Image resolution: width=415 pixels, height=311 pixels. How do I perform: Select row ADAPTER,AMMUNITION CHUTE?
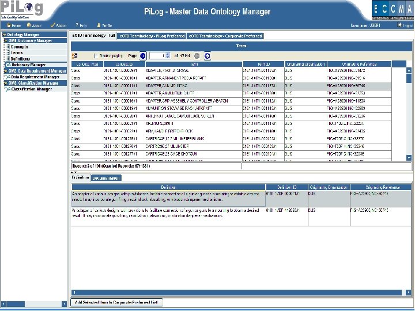coord(231,93)
